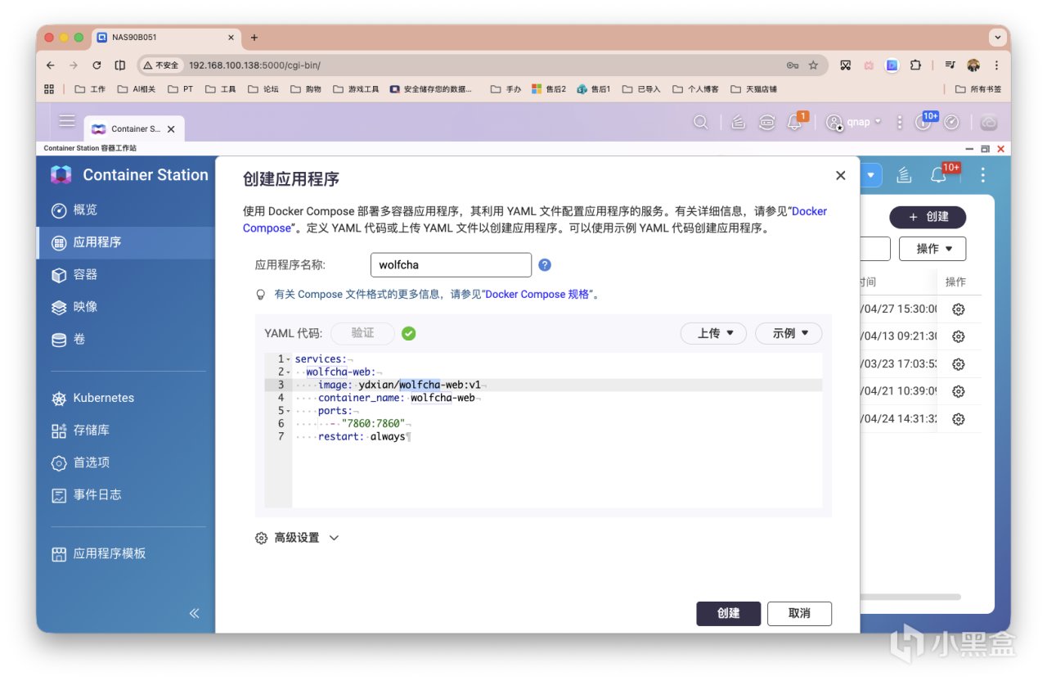Image resolution: width=1047 pixels, height=681 pixels.
Task: Open Container Station three-dot menu
Action: tap(982, 175)
